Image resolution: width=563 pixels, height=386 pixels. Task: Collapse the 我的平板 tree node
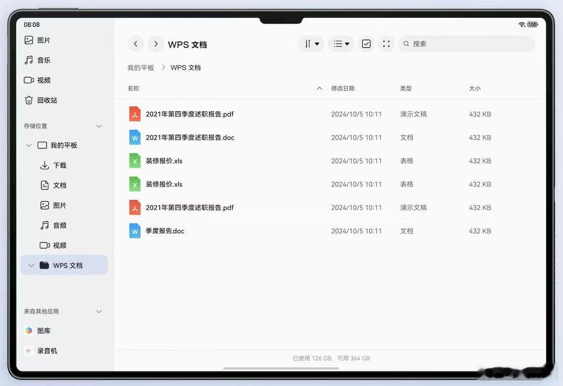click(x=29, y=145)
